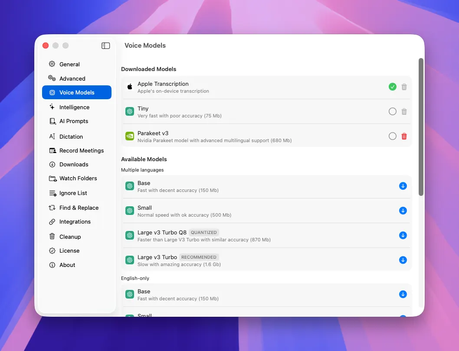Screen dimensions: 459x351
Task: Click the red close window button
Action: click(46, 45)
